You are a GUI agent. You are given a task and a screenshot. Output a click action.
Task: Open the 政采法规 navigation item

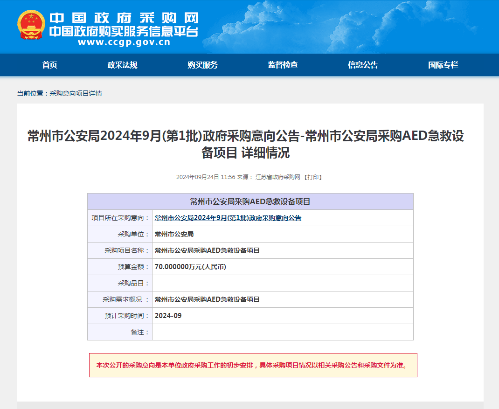point(122,65)
